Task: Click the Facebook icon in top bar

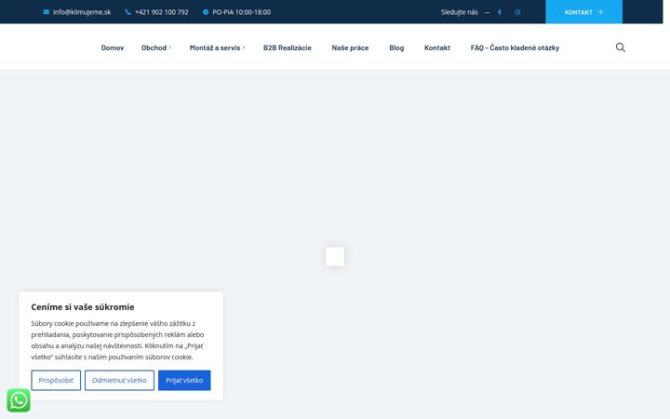Action: [499, 12]
